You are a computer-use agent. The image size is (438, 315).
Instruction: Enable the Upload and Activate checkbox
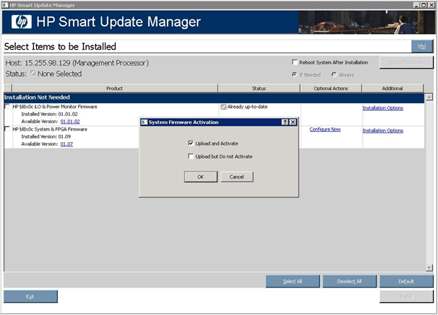pos(189,143)
